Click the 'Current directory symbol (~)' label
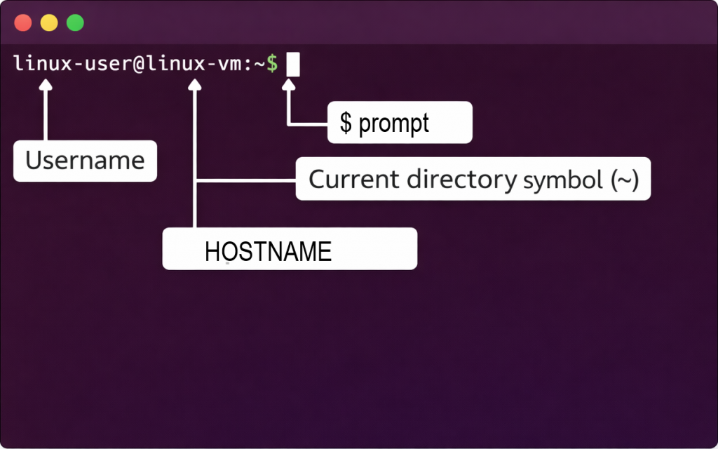Screen dimensions: 718x449 [x=474, y=179]
